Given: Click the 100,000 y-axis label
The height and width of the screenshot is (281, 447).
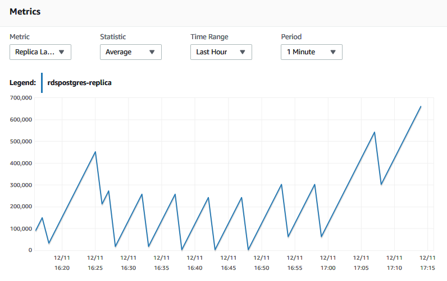Looking at the screenshot, I should (21, 229).
